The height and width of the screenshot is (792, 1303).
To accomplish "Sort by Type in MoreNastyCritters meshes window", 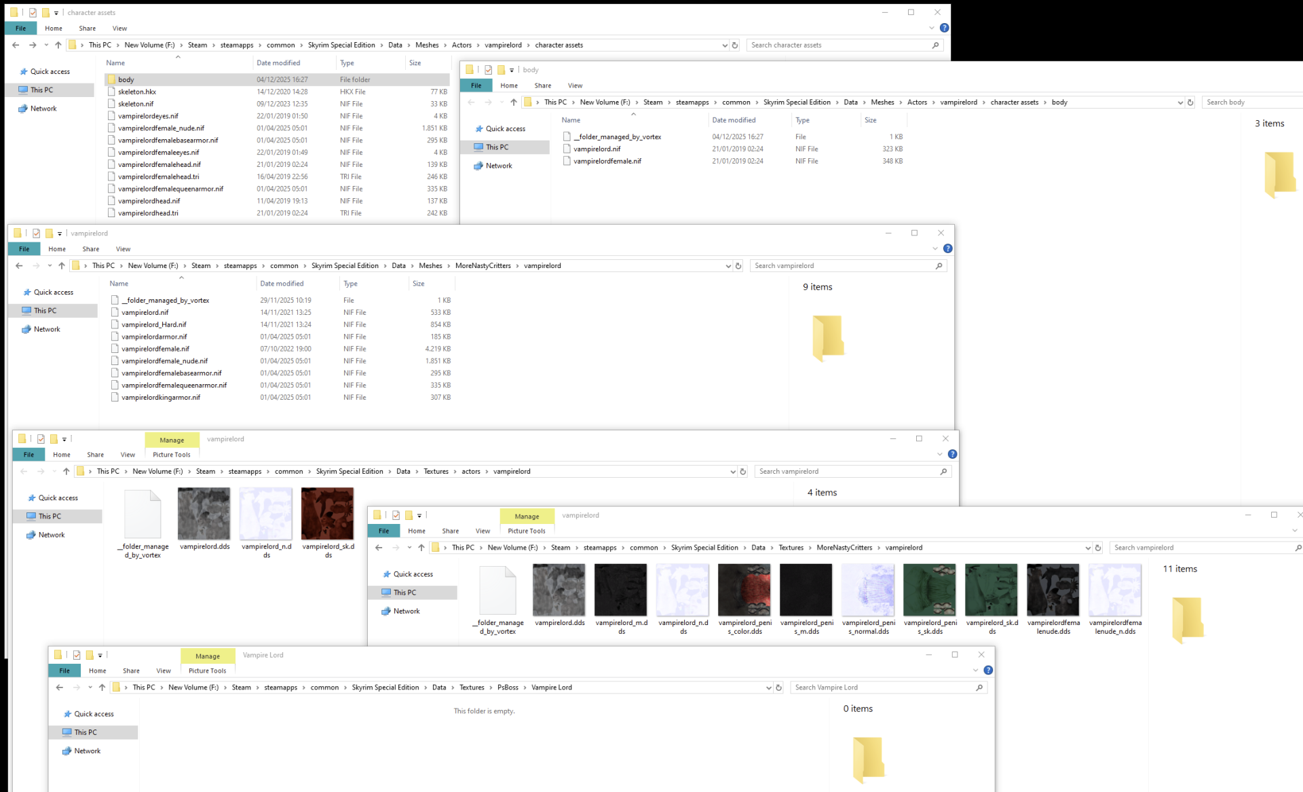I will click(x=351, y=284).
